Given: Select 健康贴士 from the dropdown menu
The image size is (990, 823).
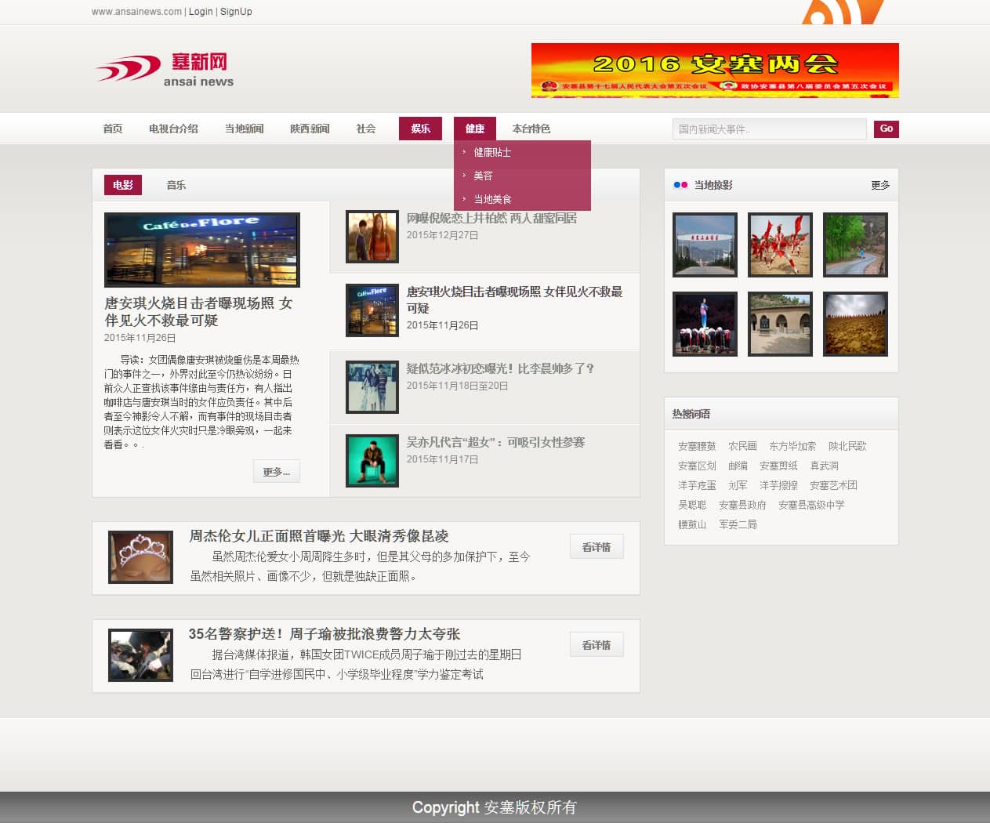Looking at the screenshot, I should click(x=492, y=152).
